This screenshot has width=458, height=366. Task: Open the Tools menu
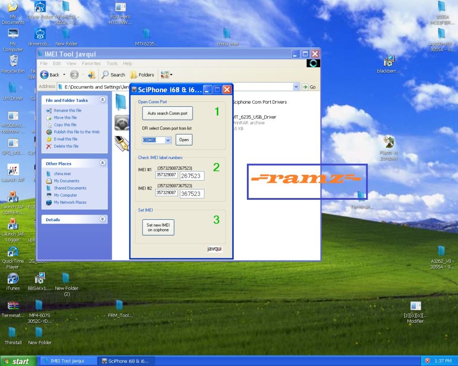pyautogui.click(x=112, y=63)
